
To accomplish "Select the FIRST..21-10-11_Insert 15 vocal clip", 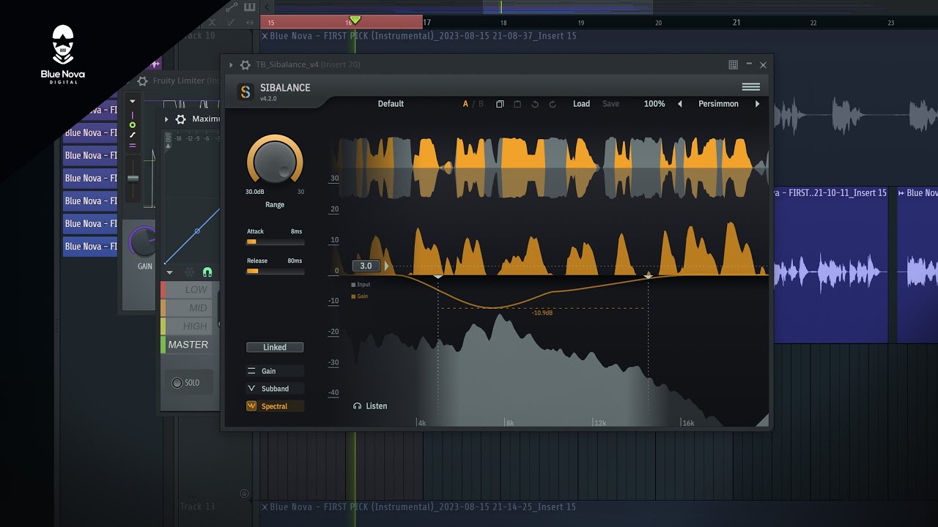I will coord(830,264).
